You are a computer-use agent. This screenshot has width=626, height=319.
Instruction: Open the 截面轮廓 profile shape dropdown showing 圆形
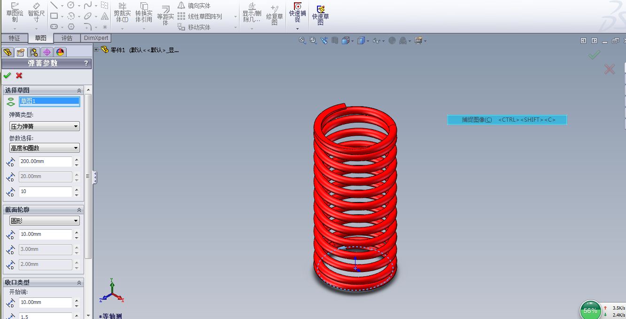[x=44, y=220]
